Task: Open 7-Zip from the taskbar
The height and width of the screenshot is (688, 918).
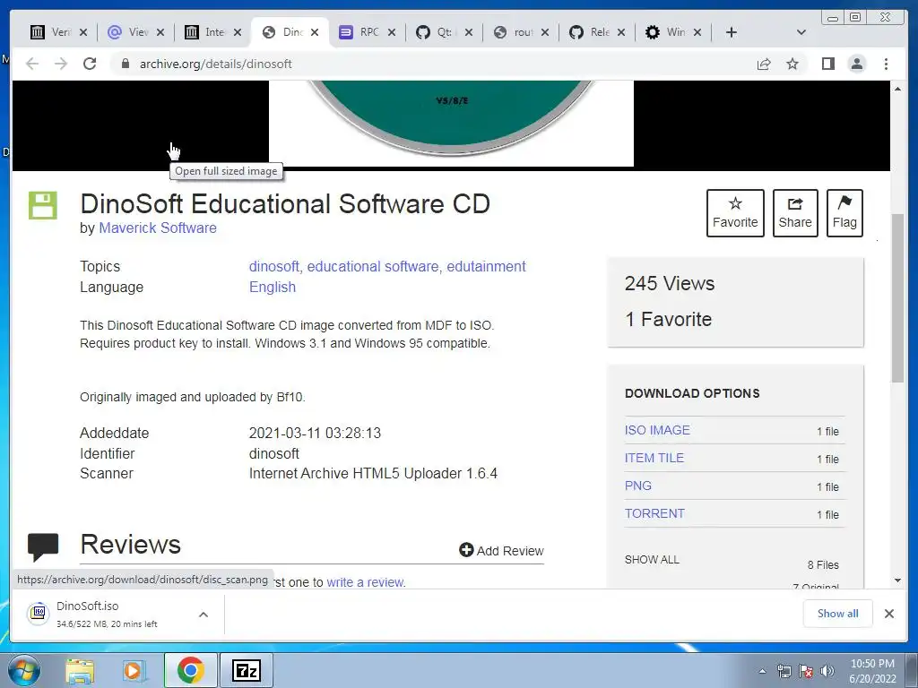Action: click(246, 670)
